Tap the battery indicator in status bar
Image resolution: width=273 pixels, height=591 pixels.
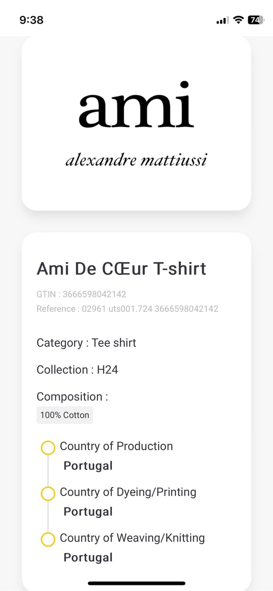click(x=256, y=20)
